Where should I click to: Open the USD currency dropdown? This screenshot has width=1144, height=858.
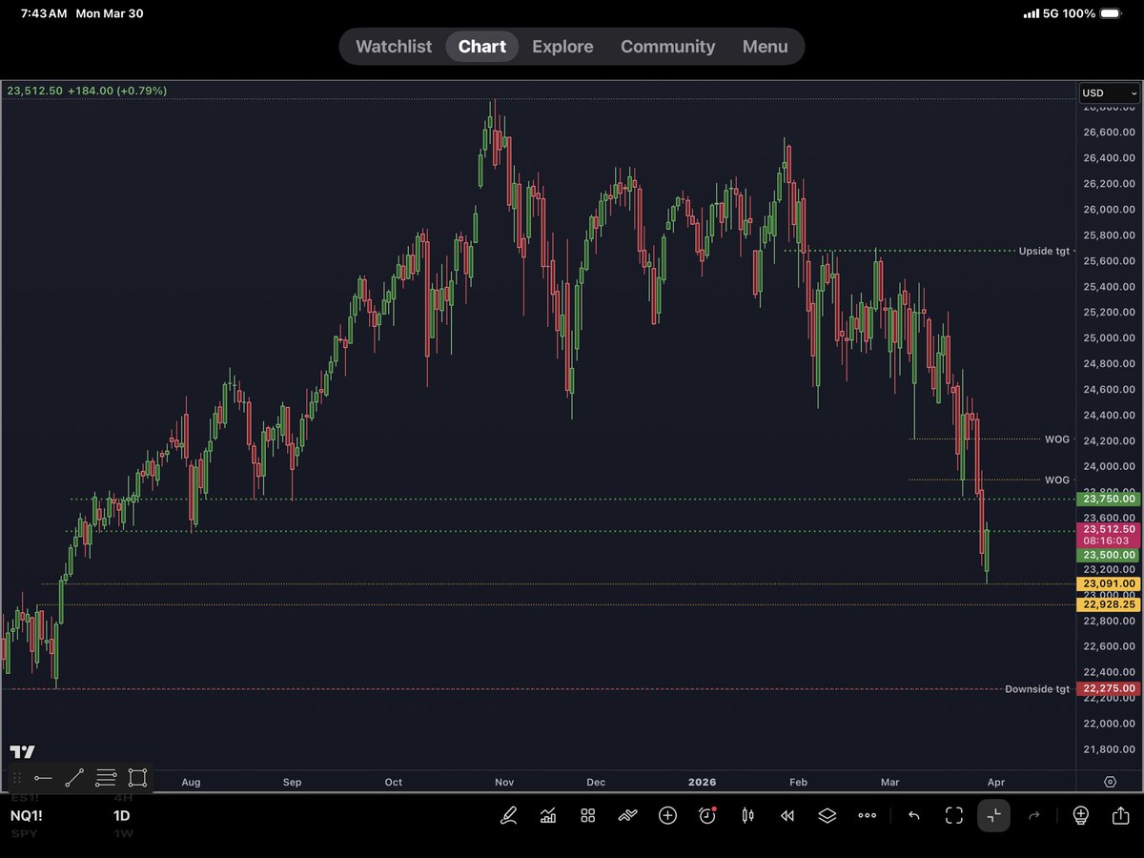coord(1110,93)
